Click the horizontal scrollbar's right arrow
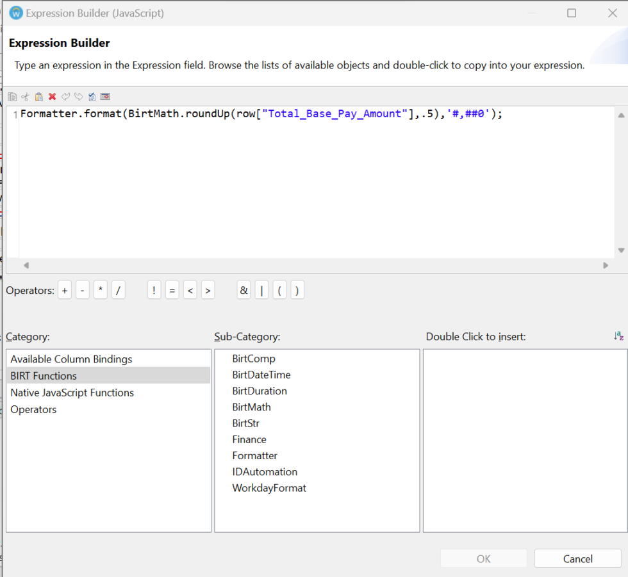This screenshot has width=628, height=577. (x=606, y=265)
